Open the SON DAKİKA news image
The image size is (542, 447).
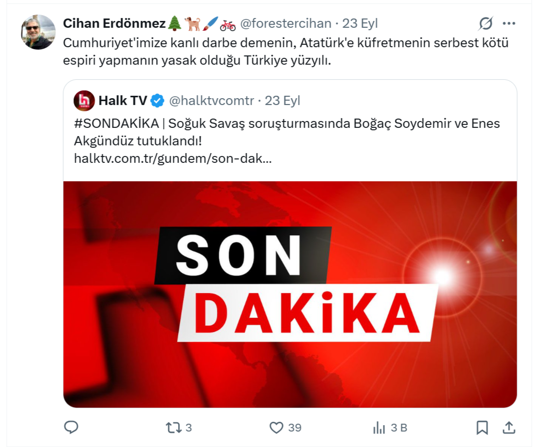[290, 294]
